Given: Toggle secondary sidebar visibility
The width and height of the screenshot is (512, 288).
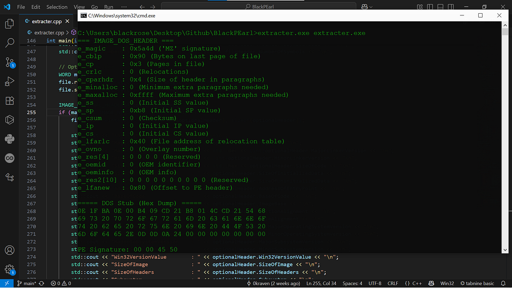Looking at the screenshot, I should click(450, 6).
